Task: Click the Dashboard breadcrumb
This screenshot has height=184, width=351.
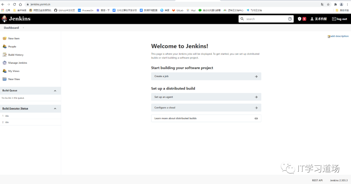Action: 11,28
